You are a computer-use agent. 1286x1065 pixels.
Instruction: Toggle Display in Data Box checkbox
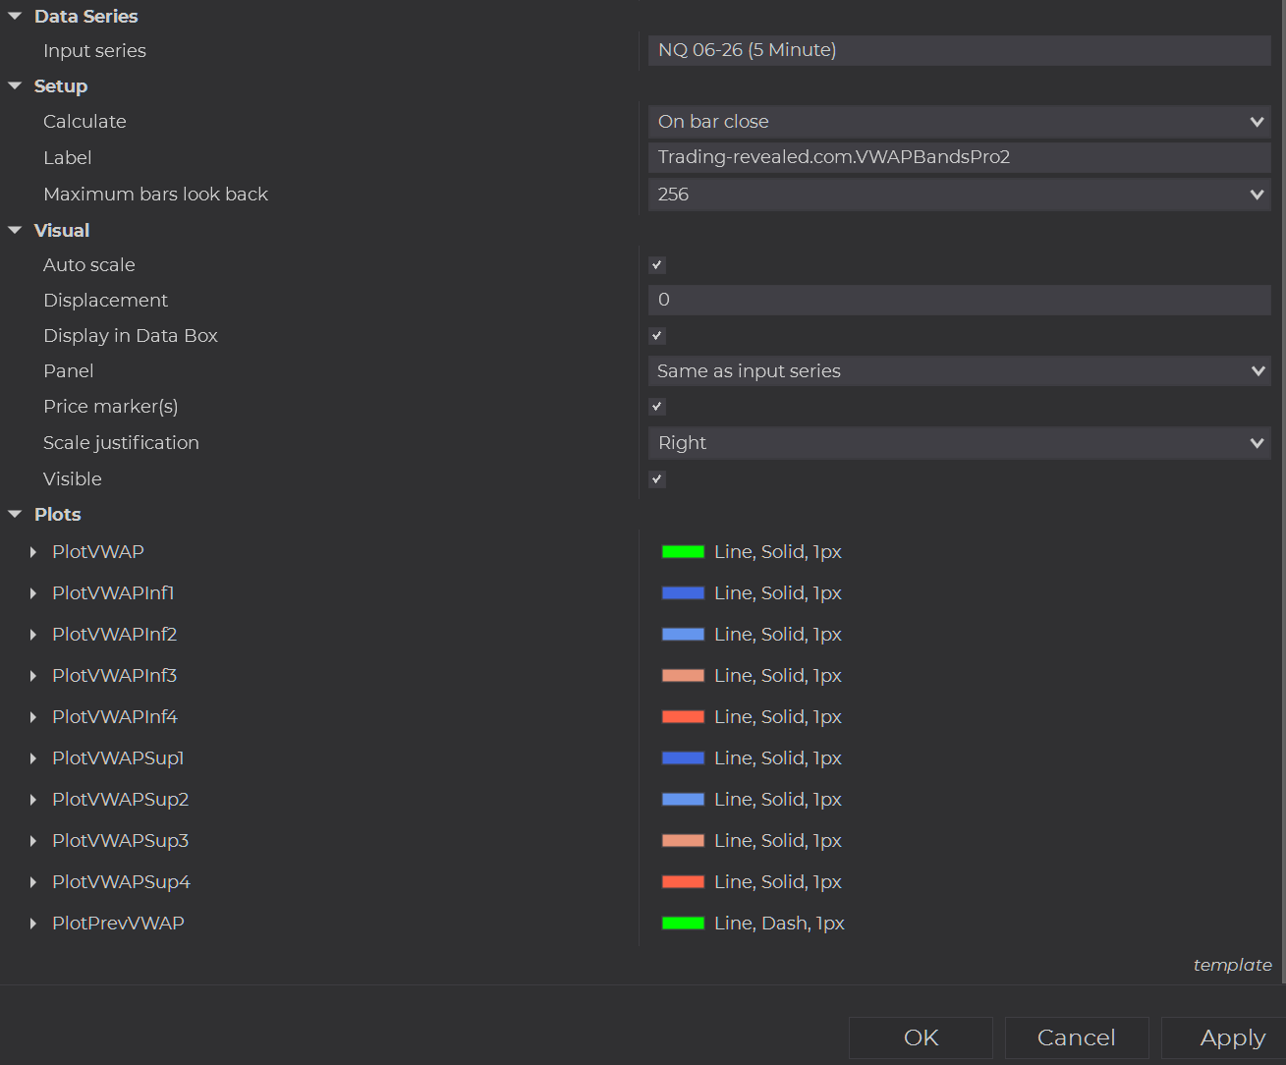point(657,336)
